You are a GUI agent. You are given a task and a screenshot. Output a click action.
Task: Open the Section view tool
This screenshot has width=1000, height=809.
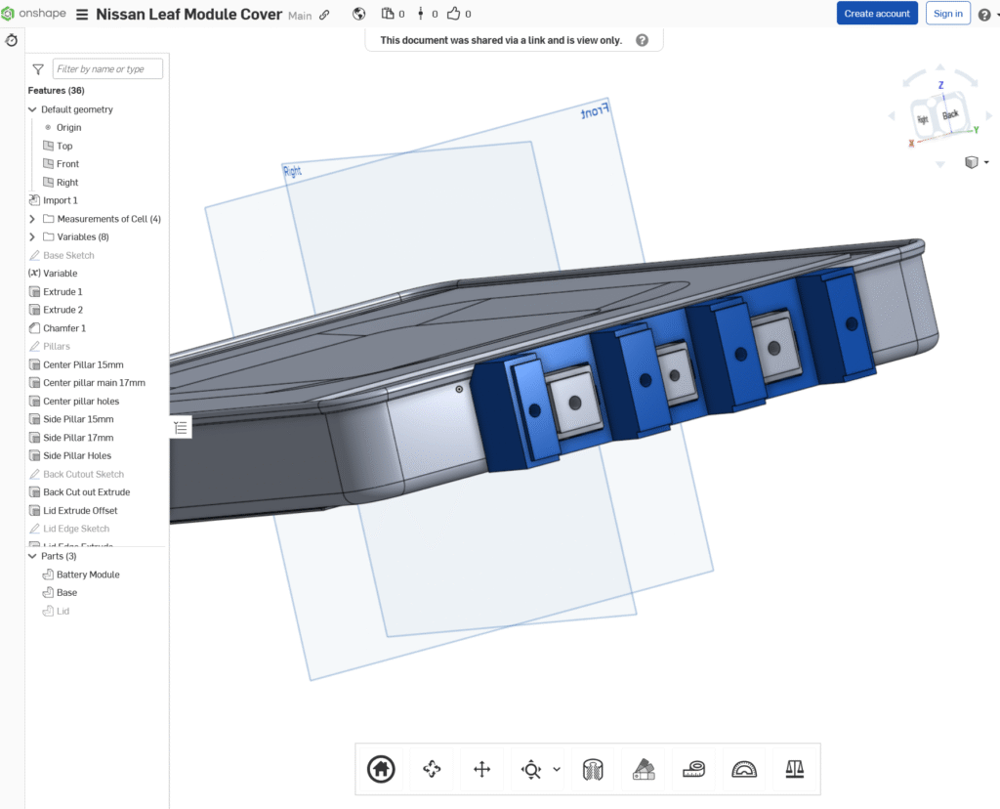593,769
